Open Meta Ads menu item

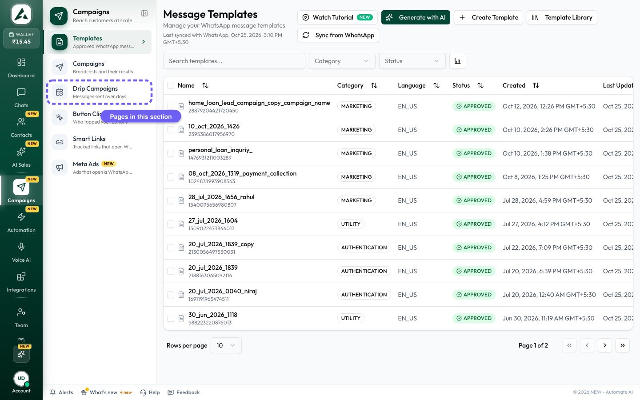[100, 168]
